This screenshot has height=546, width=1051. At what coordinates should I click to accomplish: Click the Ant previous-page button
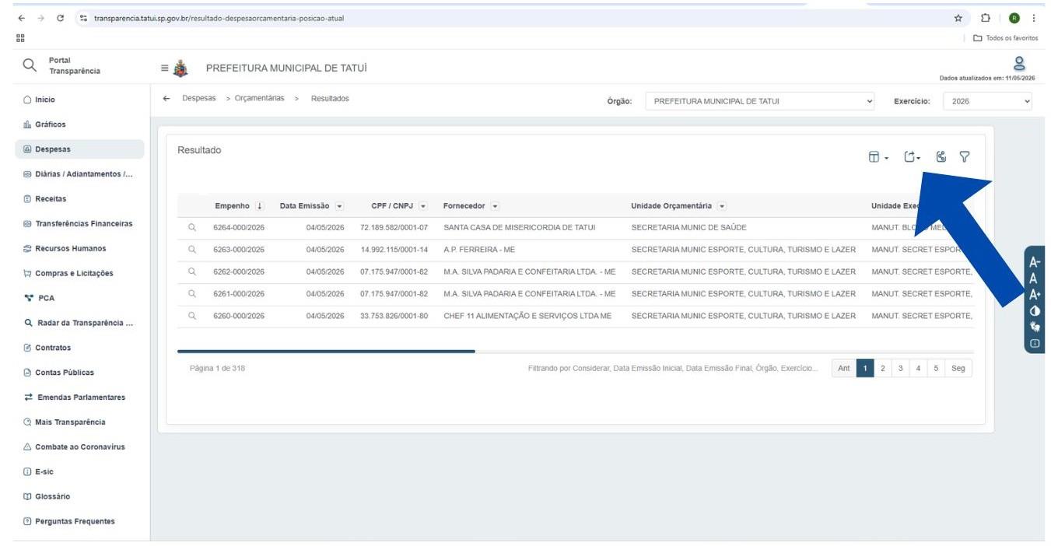pyautogui.click(x=844, y=369)
